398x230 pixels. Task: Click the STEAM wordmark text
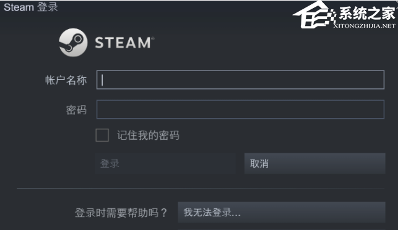click(x=123, y=43)
